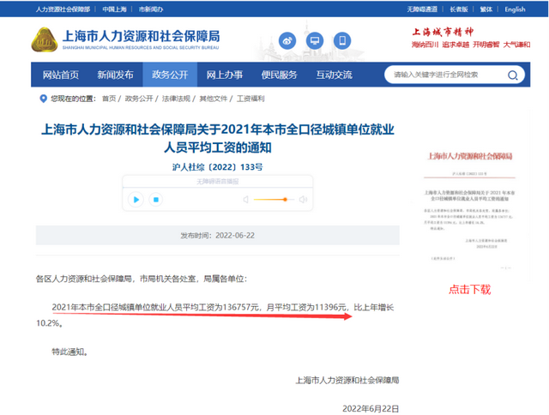Click 政务公开 in breadcrumb
Image resolution: width=549 pixels, height=415 pixels.
(139, 99)
